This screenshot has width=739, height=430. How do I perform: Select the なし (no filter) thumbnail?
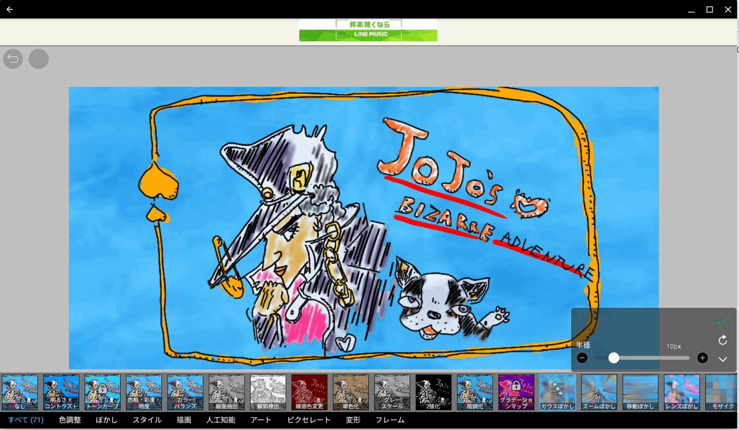tap(20, 392)
